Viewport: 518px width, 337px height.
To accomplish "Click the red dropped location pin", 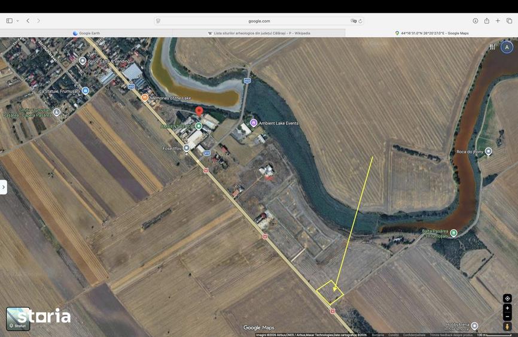I will pyautogui.click(x=199, y=111).
